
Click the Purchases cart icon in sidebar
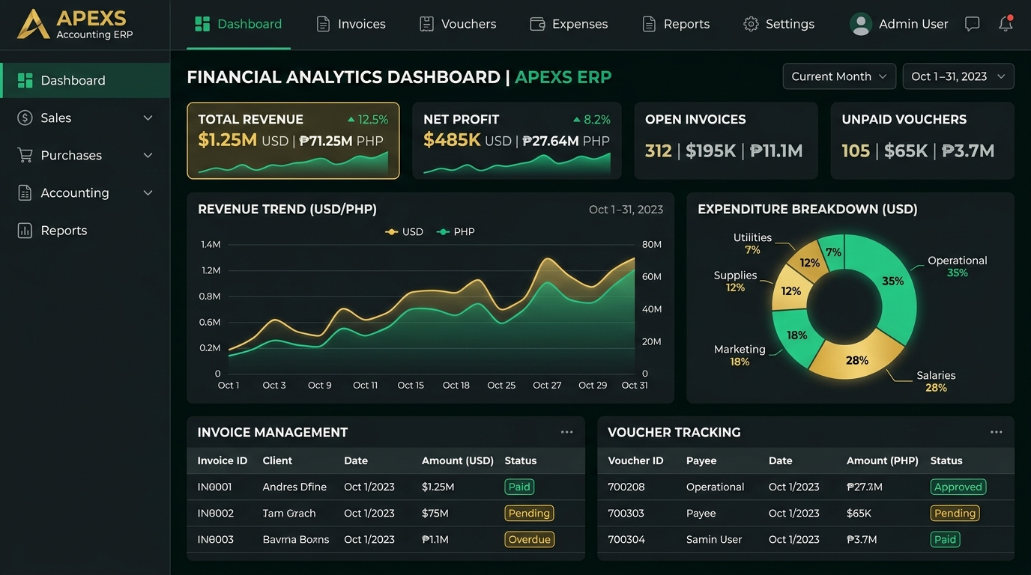pyautogui.click(x=25, y=155)
